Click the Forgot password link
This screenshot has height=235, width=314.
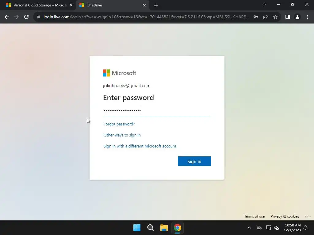tap(119, 124)
